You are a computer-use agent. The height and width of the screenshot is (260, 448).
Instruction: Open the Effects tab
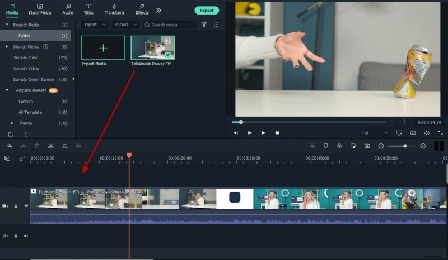(142, 9)
